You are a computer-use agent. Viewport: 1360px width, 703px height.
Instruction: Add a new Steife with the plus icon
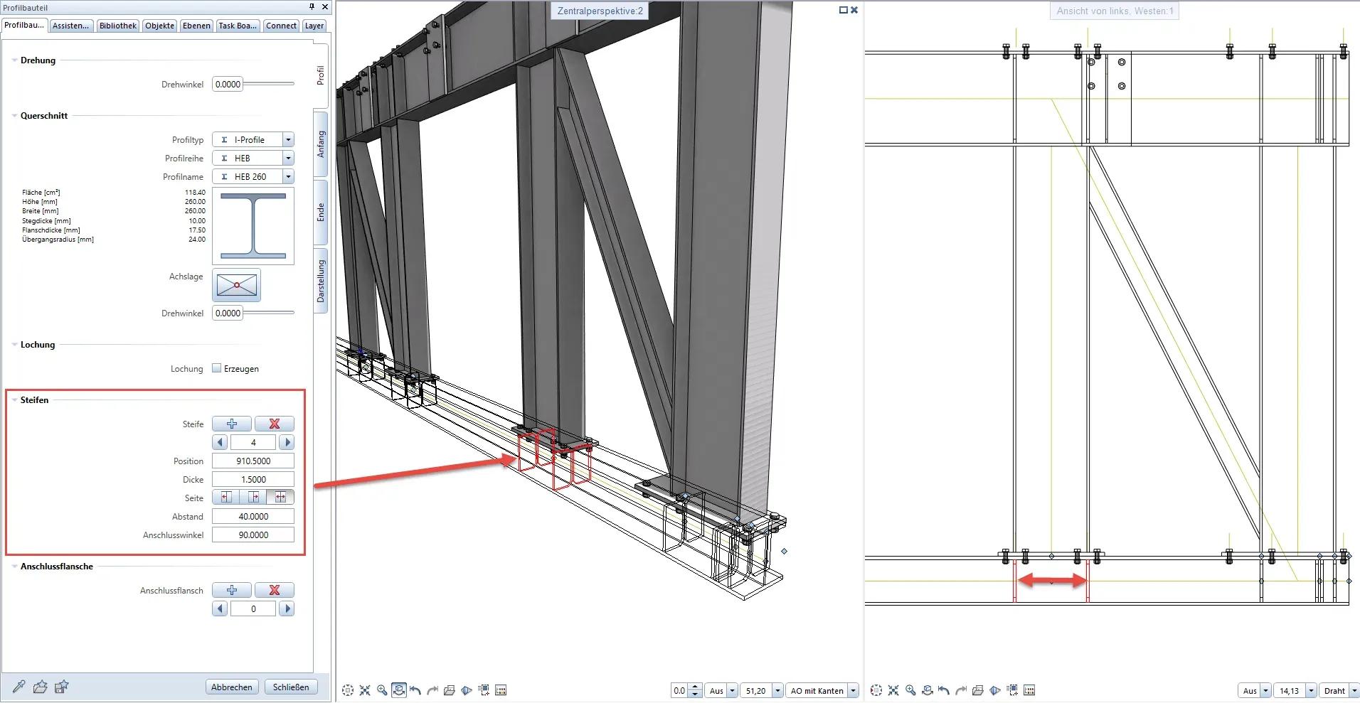coord(231,424)
